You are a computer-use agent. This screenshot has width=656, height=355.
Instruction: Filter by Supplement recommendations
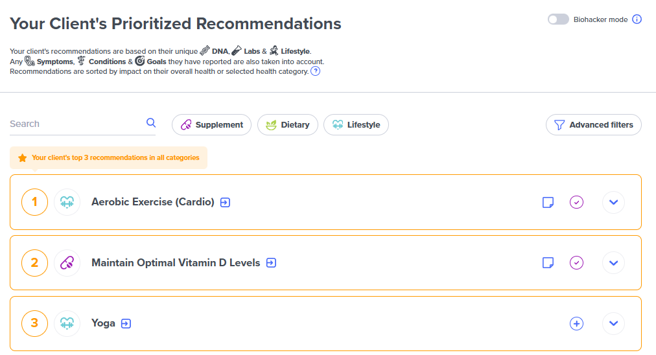211,125
